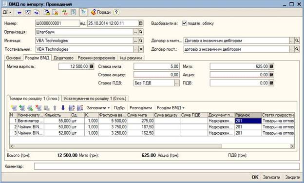This screenshot has height=183, width=304.
Task: Click the copy row icon with green plus
Action: point(22,108)
